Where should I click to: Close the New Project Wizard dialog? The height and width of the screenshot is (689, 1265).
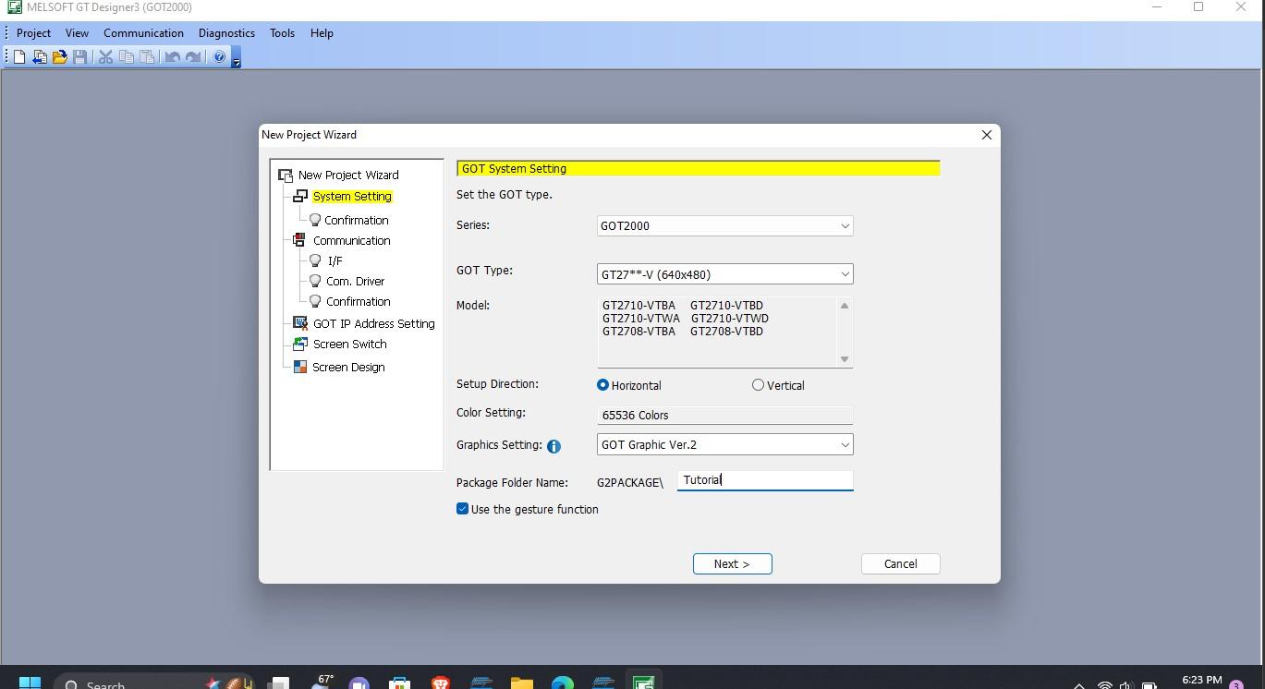(x=987, y=135)
